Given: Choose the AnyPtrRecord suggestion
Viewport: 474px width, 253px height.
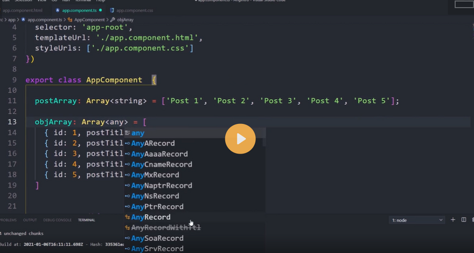Looking at the screenshot, I should click(x=195, y=207).
